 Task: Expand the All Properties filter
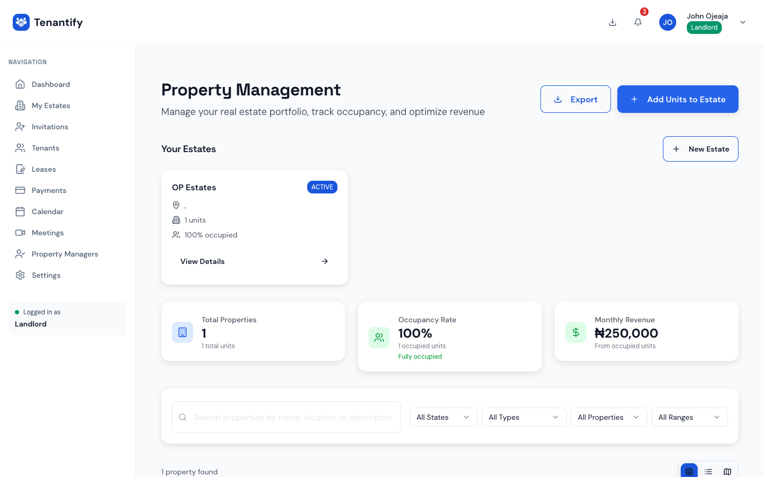[609, 417]
